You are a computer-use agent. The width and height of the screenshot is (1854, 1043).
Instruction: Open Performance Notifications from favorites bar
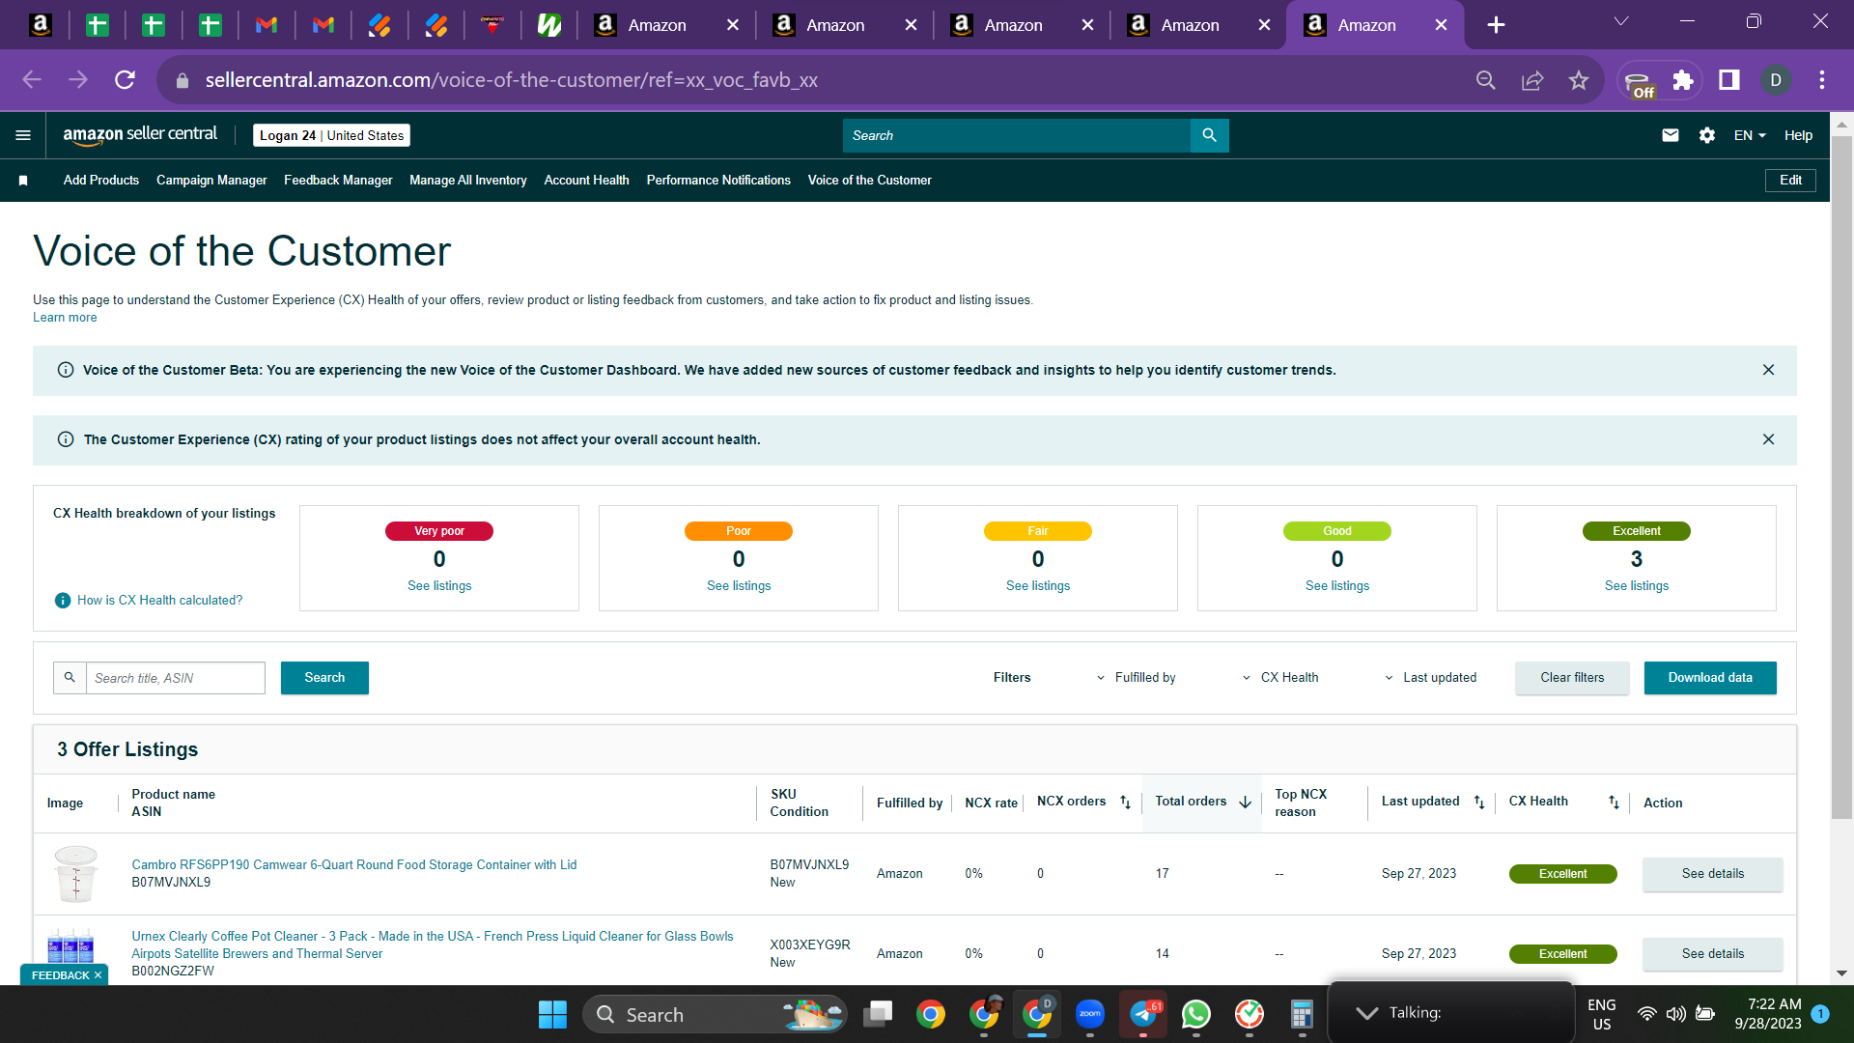(x=718, y=181)
